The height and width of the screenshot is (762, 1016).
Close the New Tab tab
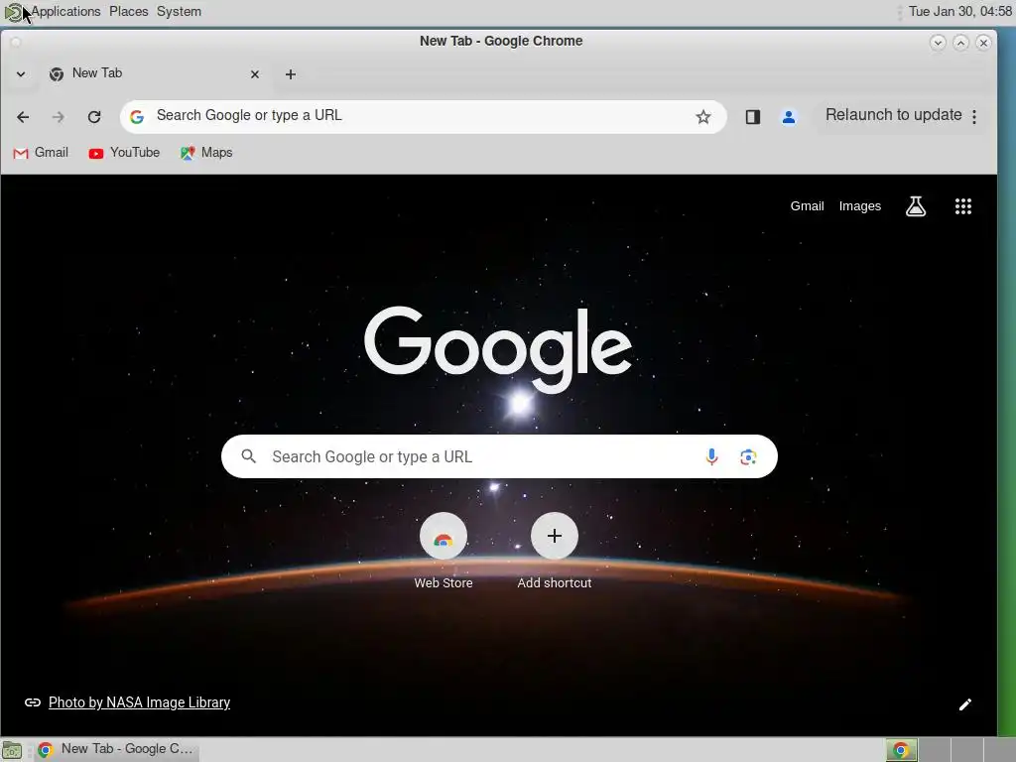click(255, 74)
